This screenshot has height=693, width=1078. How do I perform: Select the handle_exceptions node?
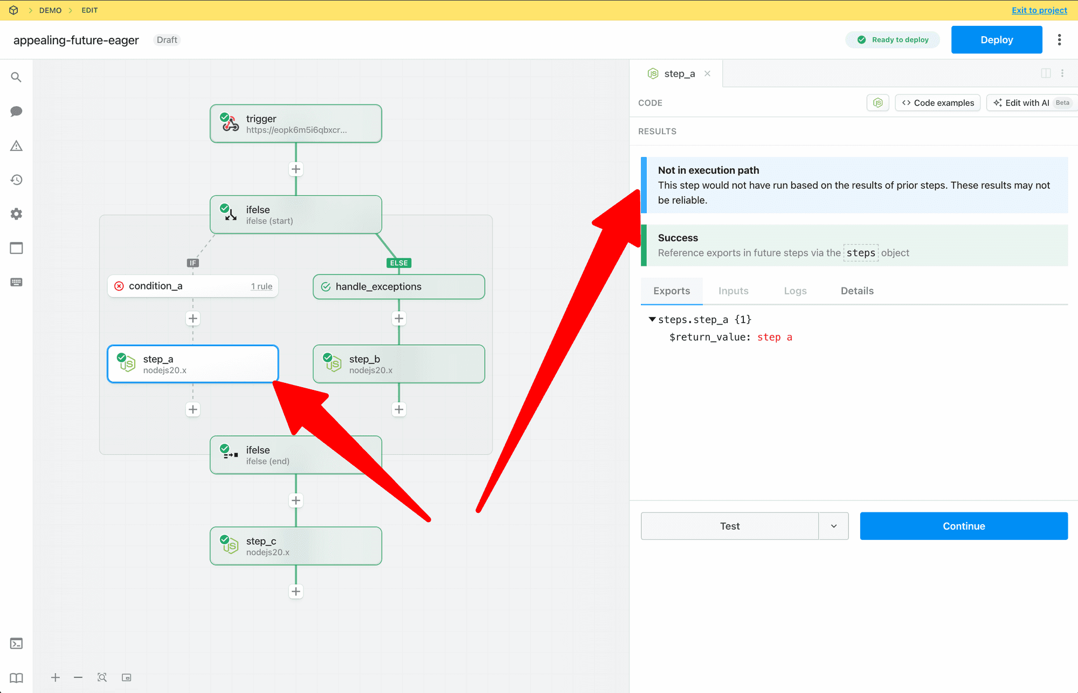click(x=399, y=287)
